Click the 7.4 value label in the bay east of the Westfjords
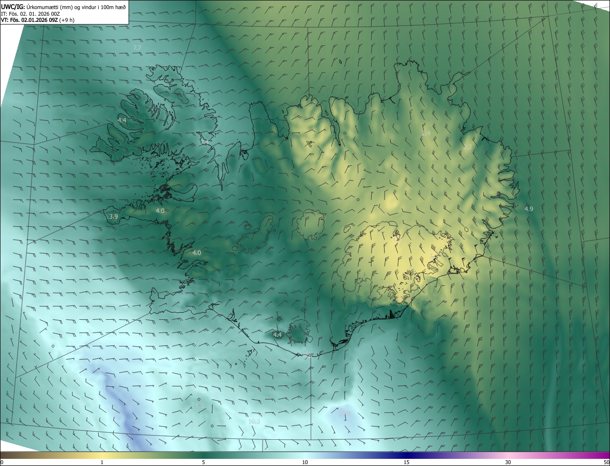 click(205, 142)
